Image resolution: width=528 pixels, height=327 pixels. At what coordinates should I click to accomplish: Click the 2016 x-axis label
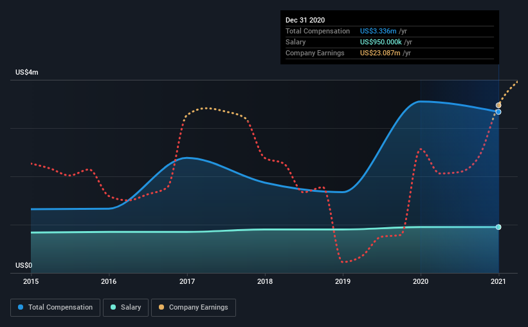pos(109,281)
